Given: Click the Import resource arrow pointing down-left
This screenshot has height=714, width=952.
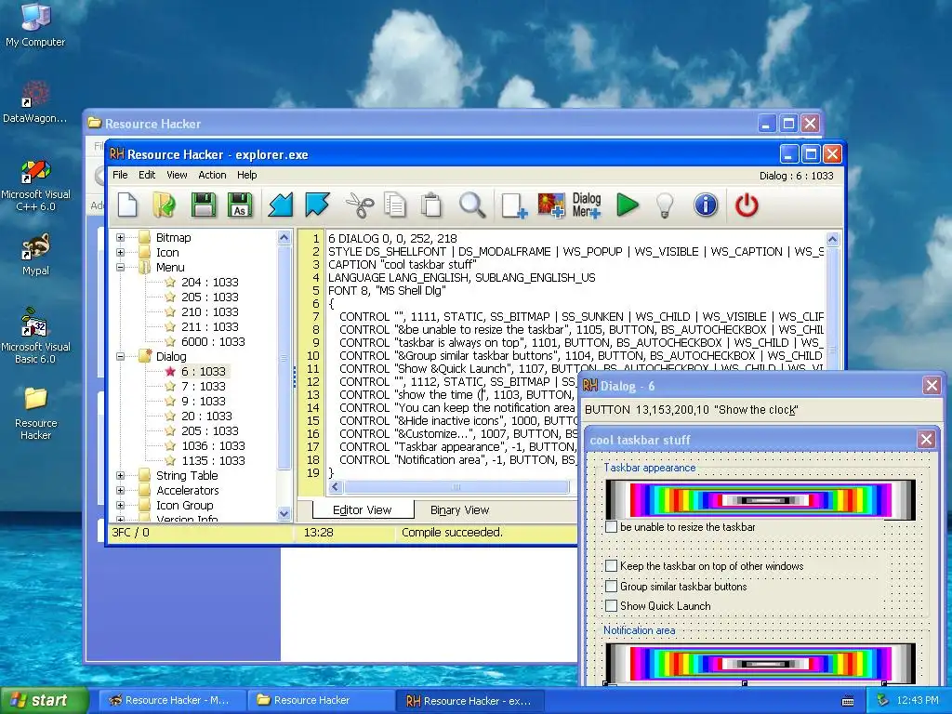Looking at the screenshot, I should 281,205.
